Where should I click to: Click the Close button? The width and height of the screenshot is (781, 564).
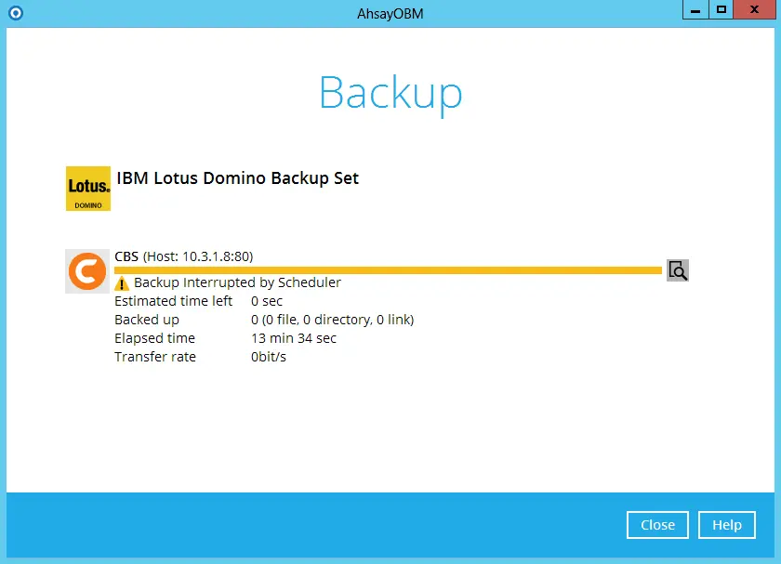[x=657, y=525]
